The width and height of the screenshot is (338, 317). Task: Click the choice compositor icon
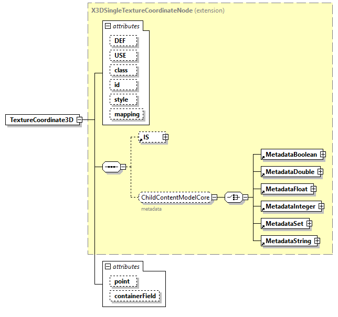pos(233,198)
